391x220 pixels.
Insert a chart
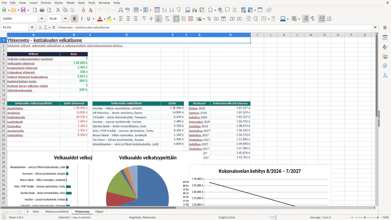click(195, 10)
